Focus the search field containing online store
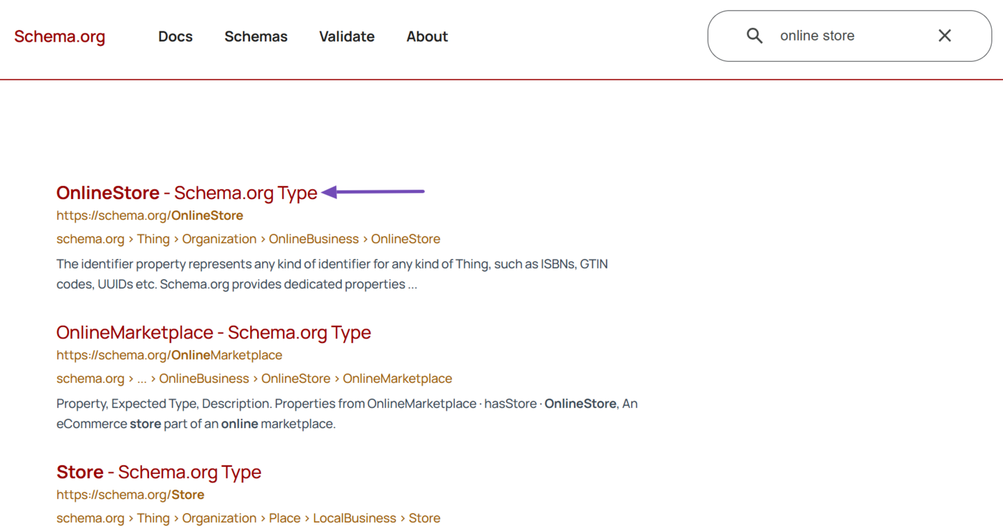1003x529 pixels. click(849, 36)
